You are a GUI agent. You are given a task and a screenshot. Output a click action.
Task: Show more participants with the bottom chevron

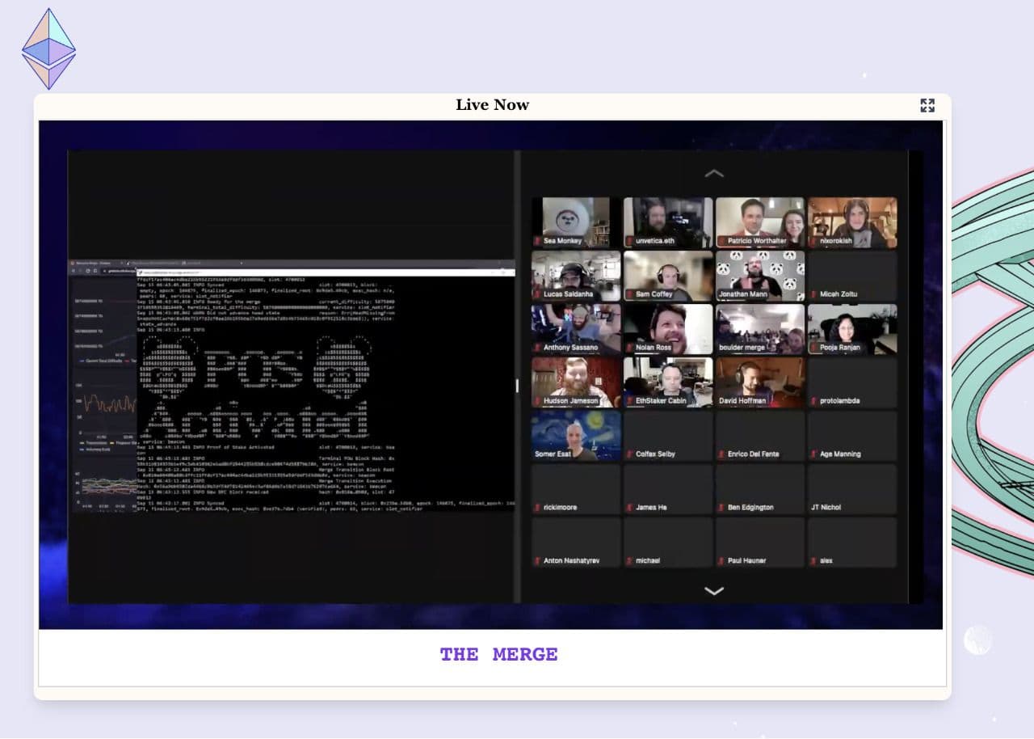[x=714, y=591]
